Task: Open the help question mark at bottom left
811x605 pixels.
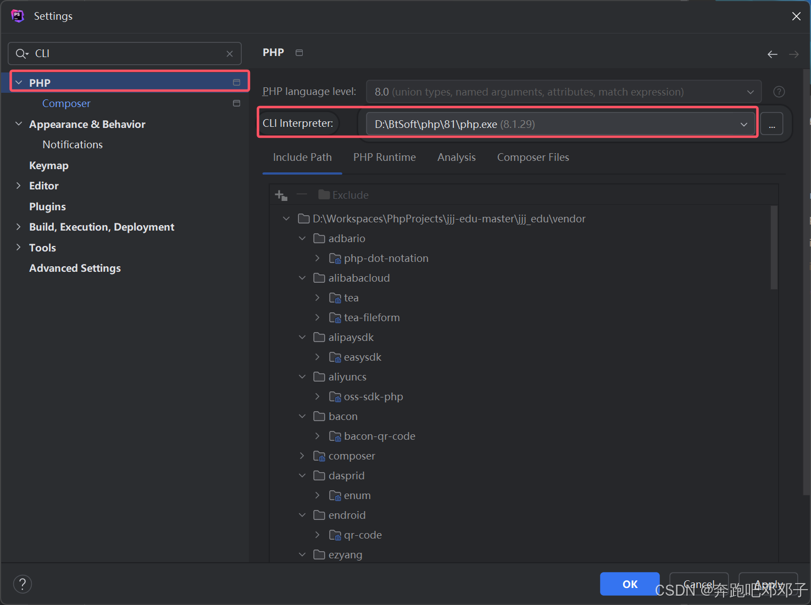Action: (23, 584)
